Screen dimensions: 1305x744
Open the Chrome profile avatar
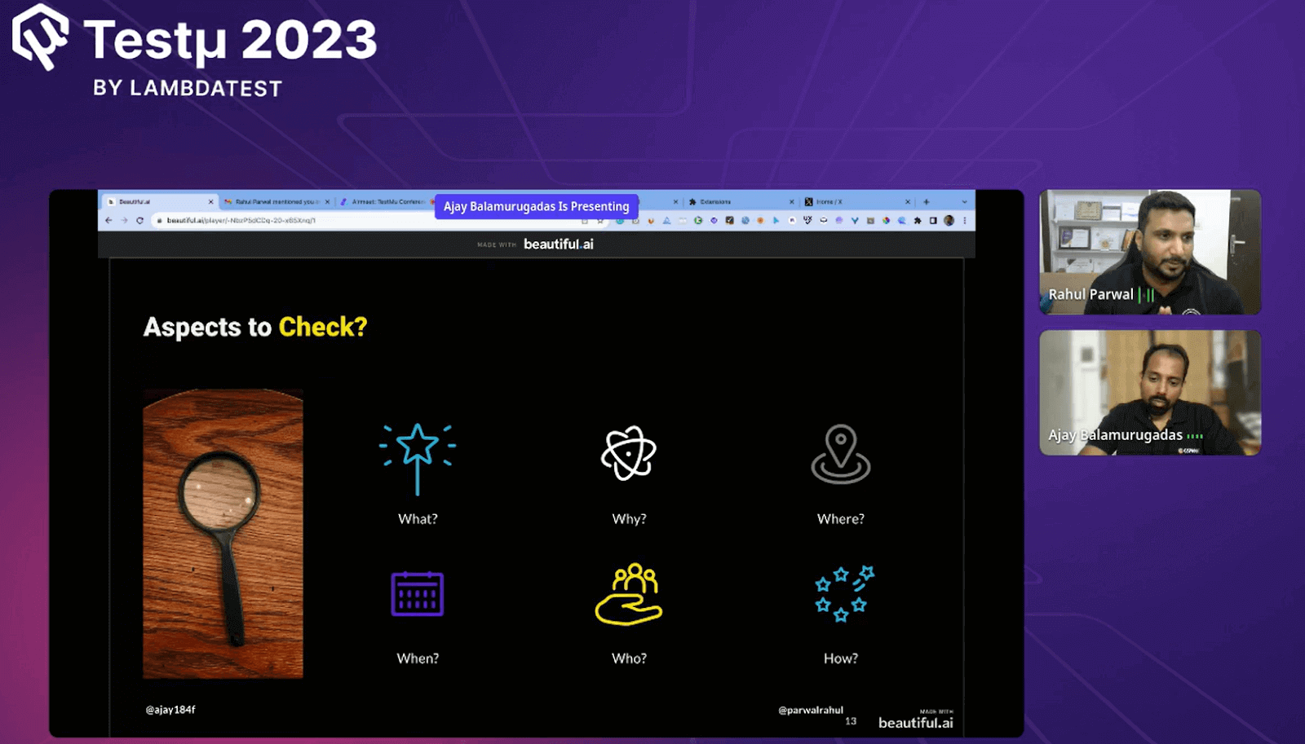(x=949, y=220)
